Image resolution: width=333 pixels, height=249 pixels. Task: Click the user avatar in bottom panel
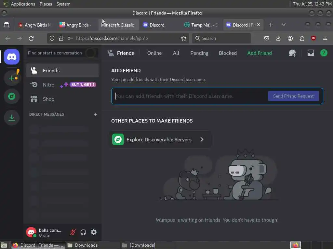pyautogui.click(x=31, y=232)
